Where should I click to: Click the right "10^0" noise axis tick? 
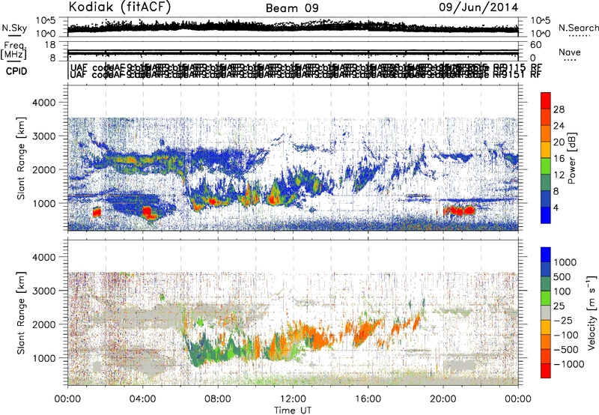click(x=541, y=34)
